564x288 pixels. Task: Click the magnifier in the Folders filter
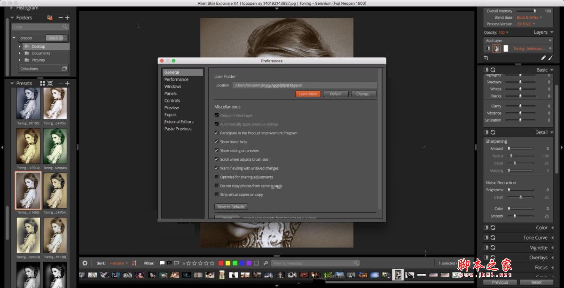pyautogui.click(x=65, y=27)
